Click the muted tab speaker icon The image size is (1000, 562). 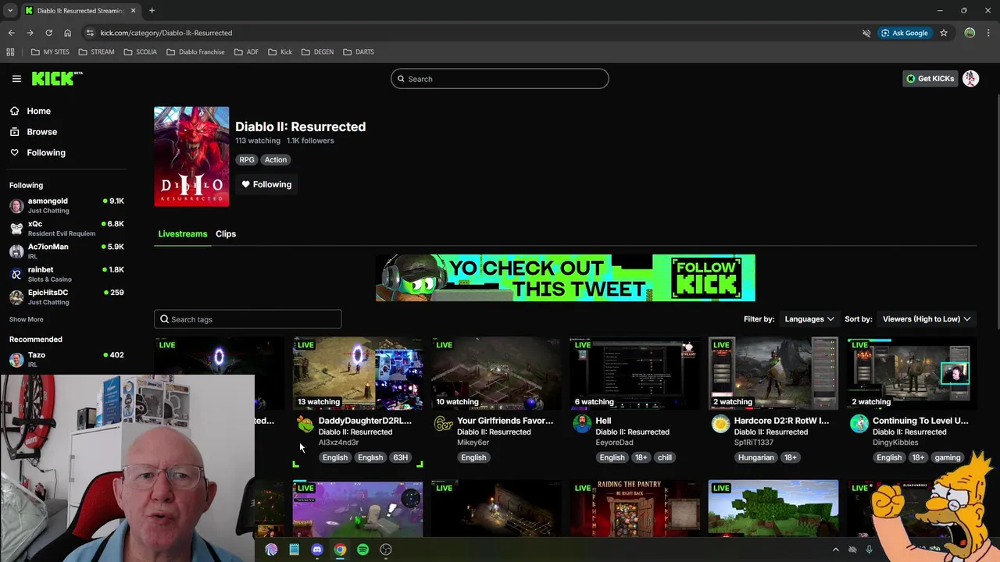click(866, 33)
